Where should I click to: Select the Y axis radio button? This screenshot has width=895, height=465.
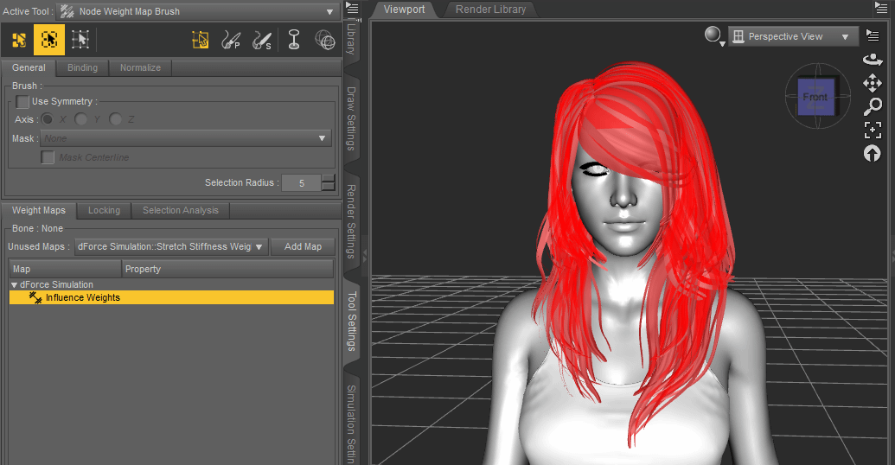click(x=81, y=118)
